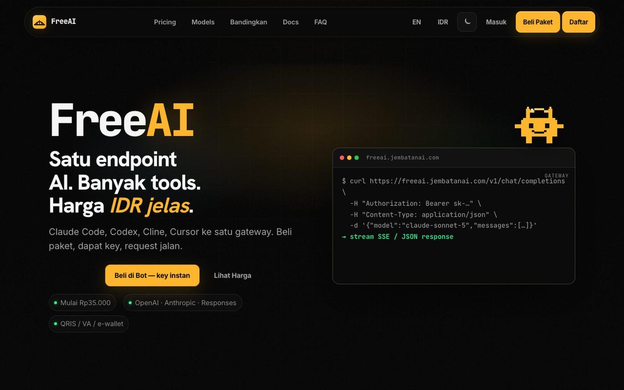Click the Authorization Bearer header line
This screenshot has width=624, height=390.
click(x=415, y=203)
